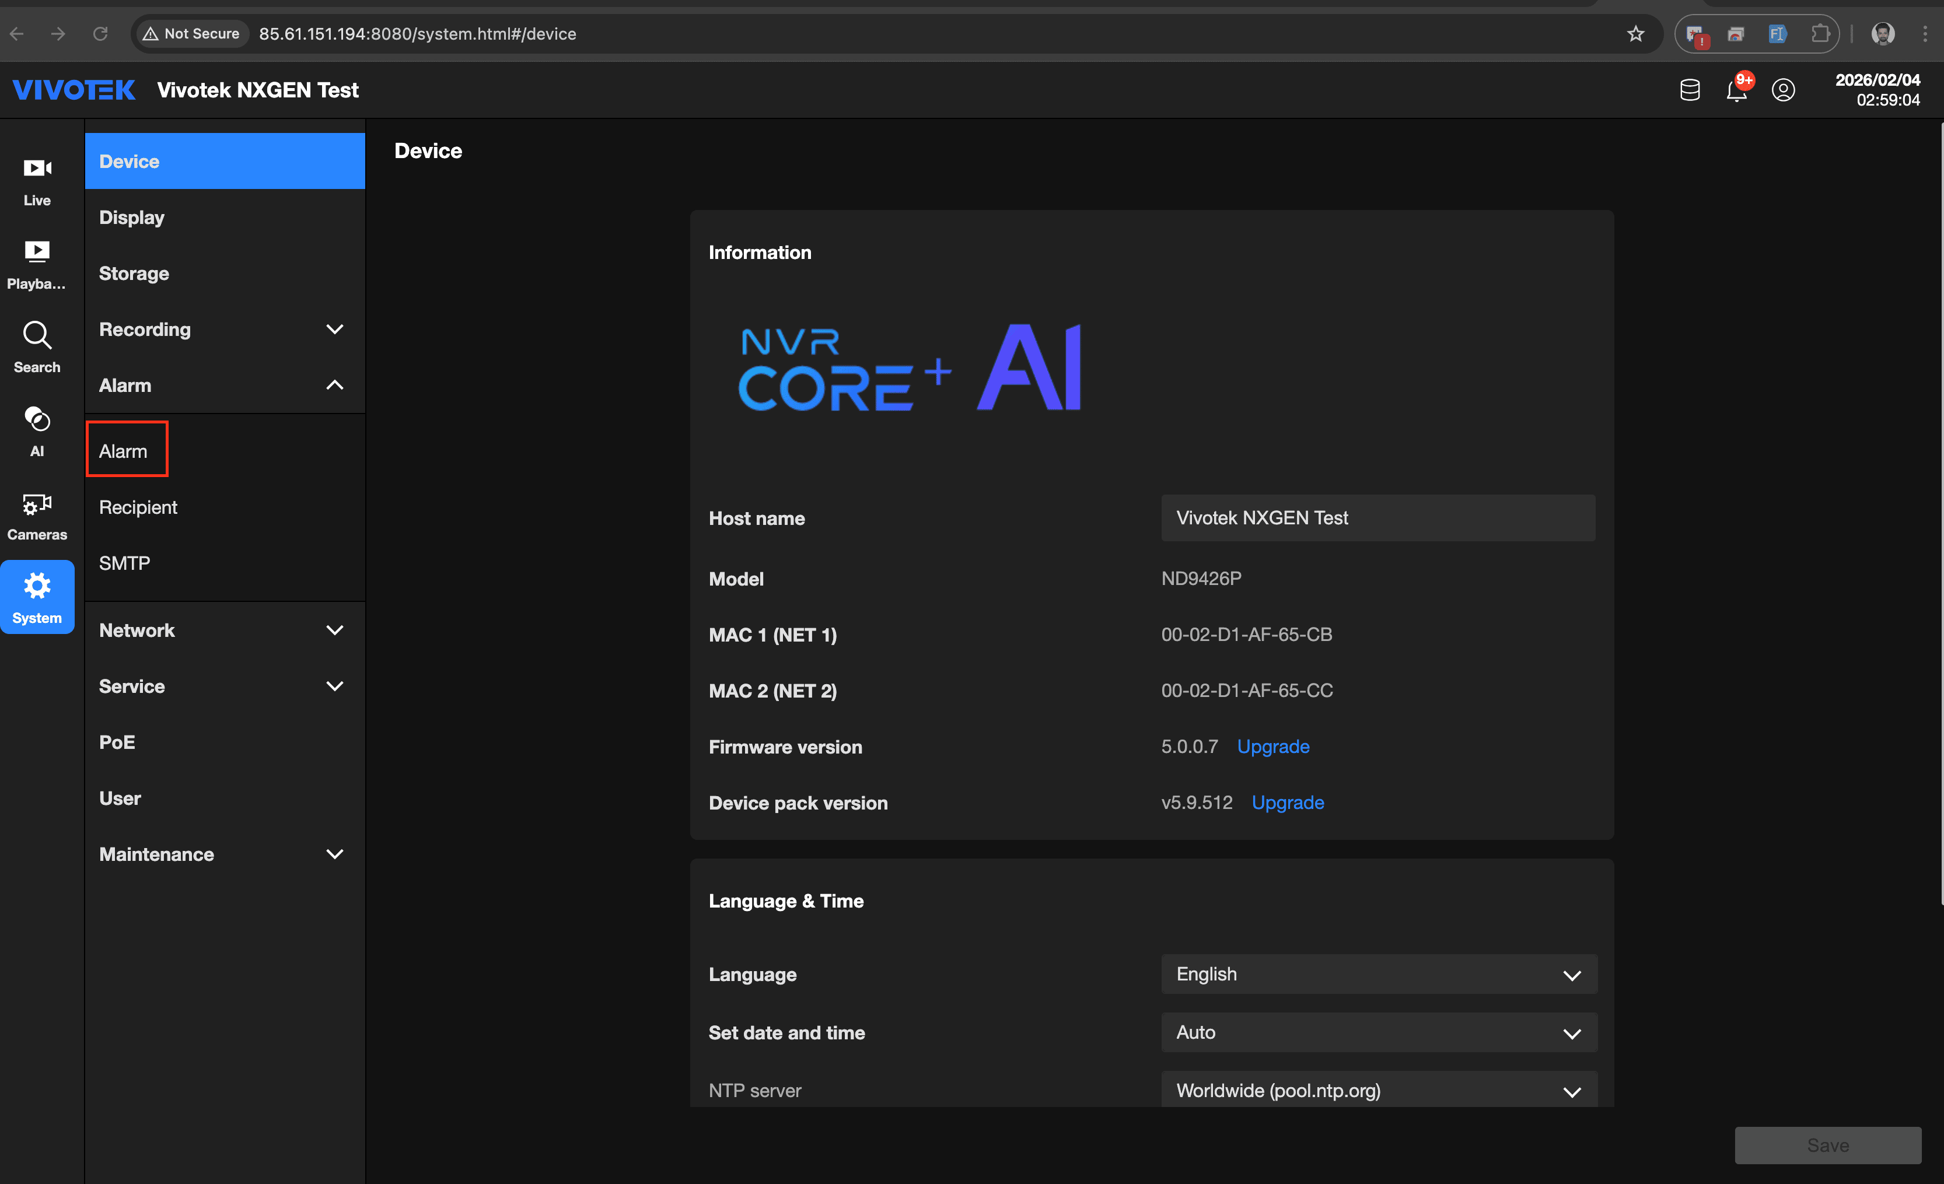Screen dimensions: 1944x1184
Task: Open browser extensions puzzle icon
Action: pyautogui.click(x=1820, y=34)
